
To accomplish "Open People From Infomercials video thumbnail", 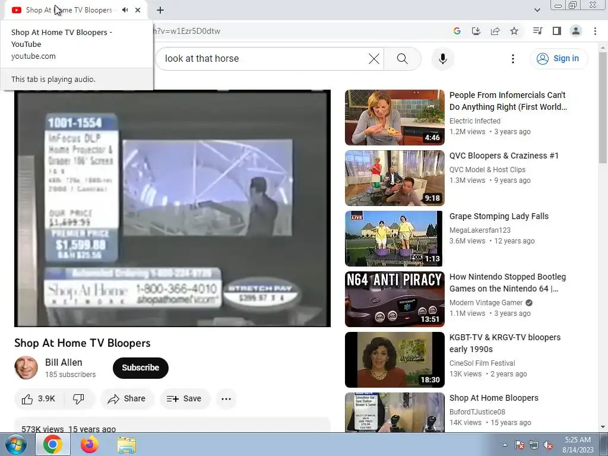I will coord(395,118).
